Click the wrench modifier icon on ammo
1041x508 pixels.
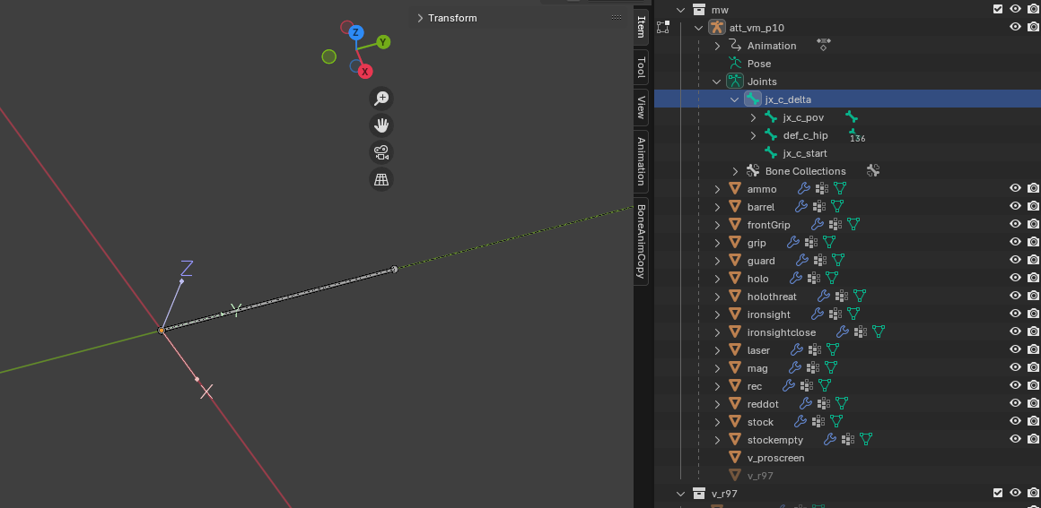[804, 189]
